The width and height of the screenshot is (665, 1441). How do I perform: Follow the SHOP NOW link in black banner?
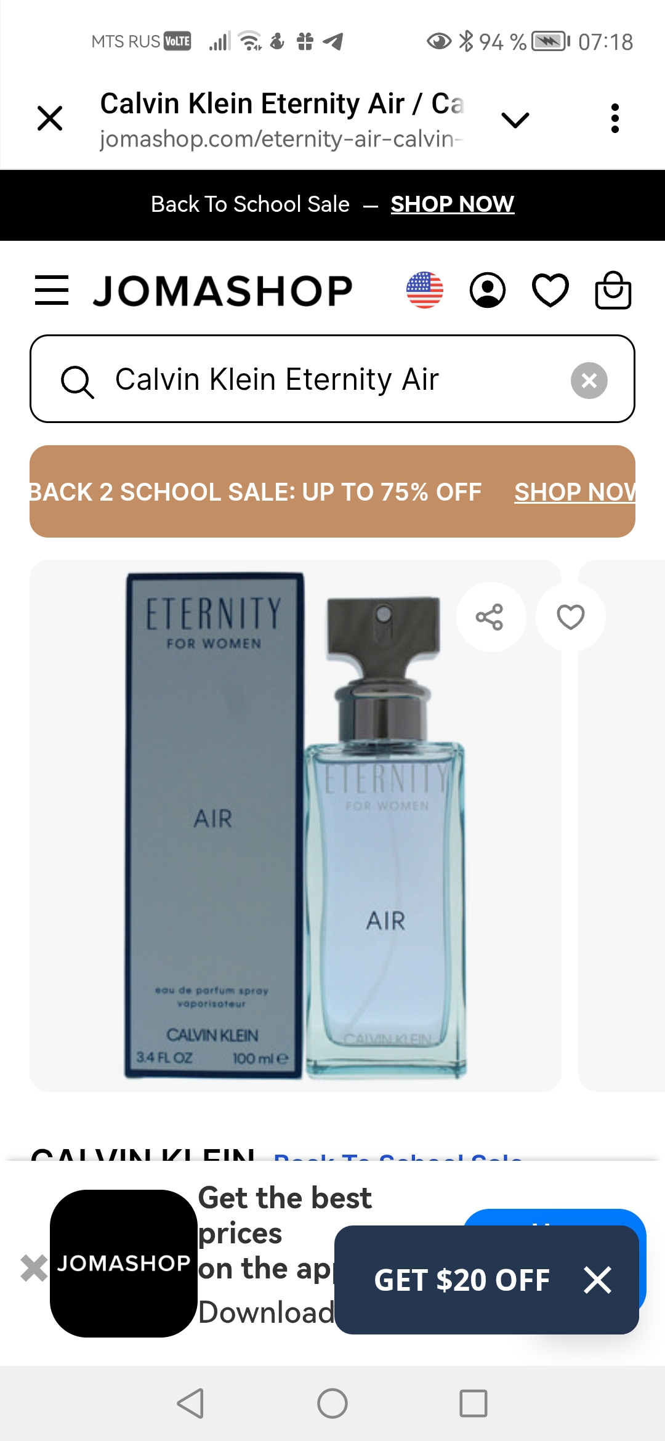click(x=453, y=204)
